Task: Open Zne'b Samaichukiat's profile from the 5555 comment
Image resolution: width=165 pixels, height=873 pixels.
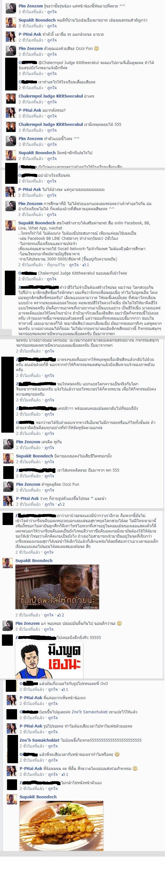Action: click(39, 740)
